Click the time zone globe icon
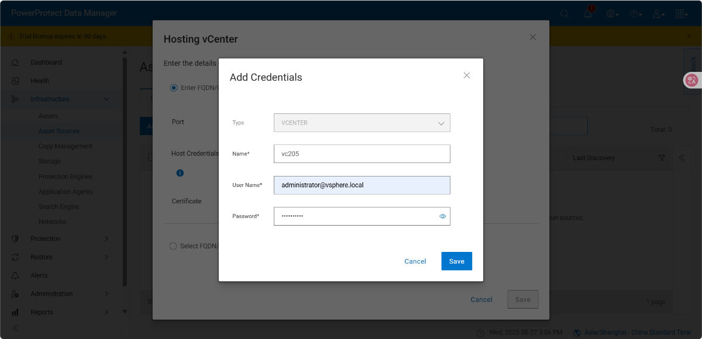Screen dimensions: 702x339 577,333
